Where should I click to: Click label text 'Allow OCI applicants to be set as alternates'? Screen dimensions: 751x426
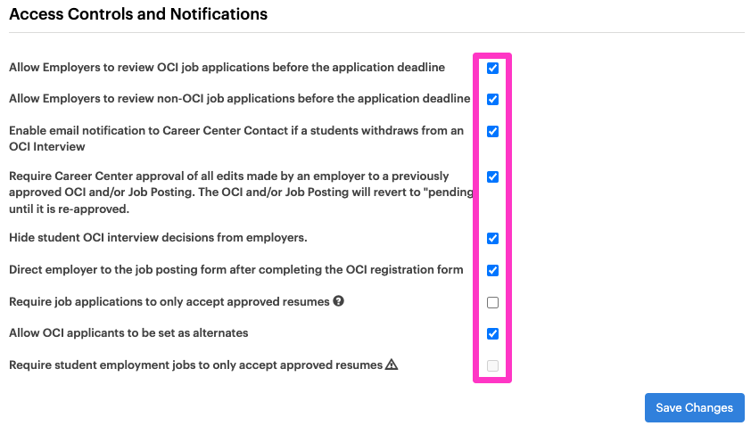point(128,333)
